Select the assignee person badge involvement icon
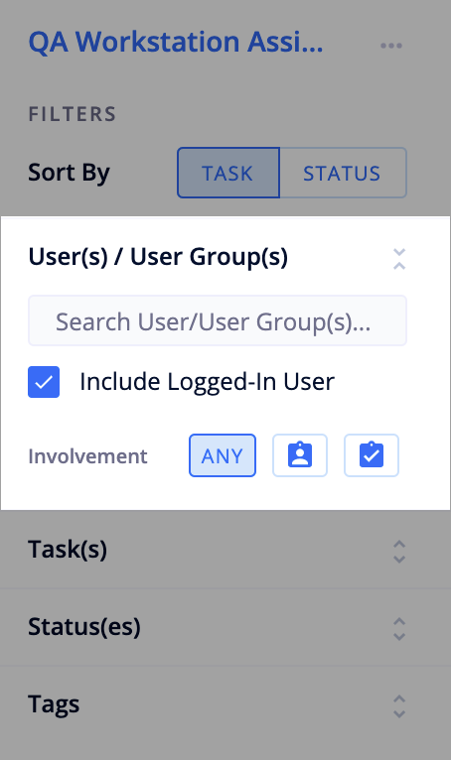 [x=300, y=455]
